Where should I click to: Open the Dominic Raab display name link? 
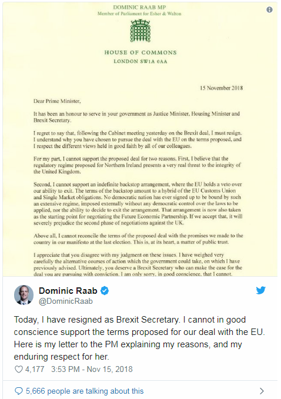[68, 291]
